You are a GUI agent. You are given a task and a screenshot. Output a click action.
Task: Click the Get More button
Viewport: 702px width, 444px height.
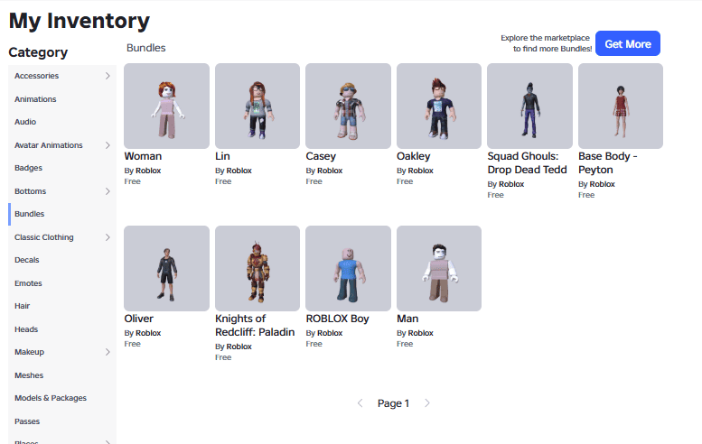[x=628, y=43]
